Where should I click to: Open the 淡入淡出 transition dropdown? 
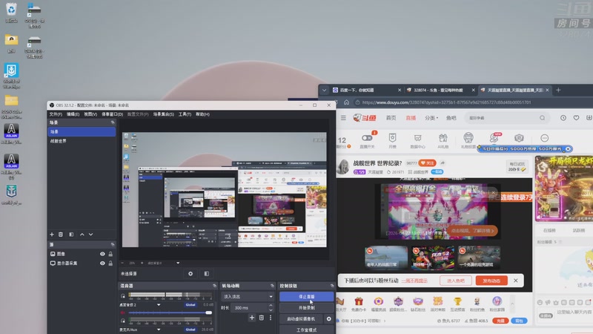tap(248, 296)
